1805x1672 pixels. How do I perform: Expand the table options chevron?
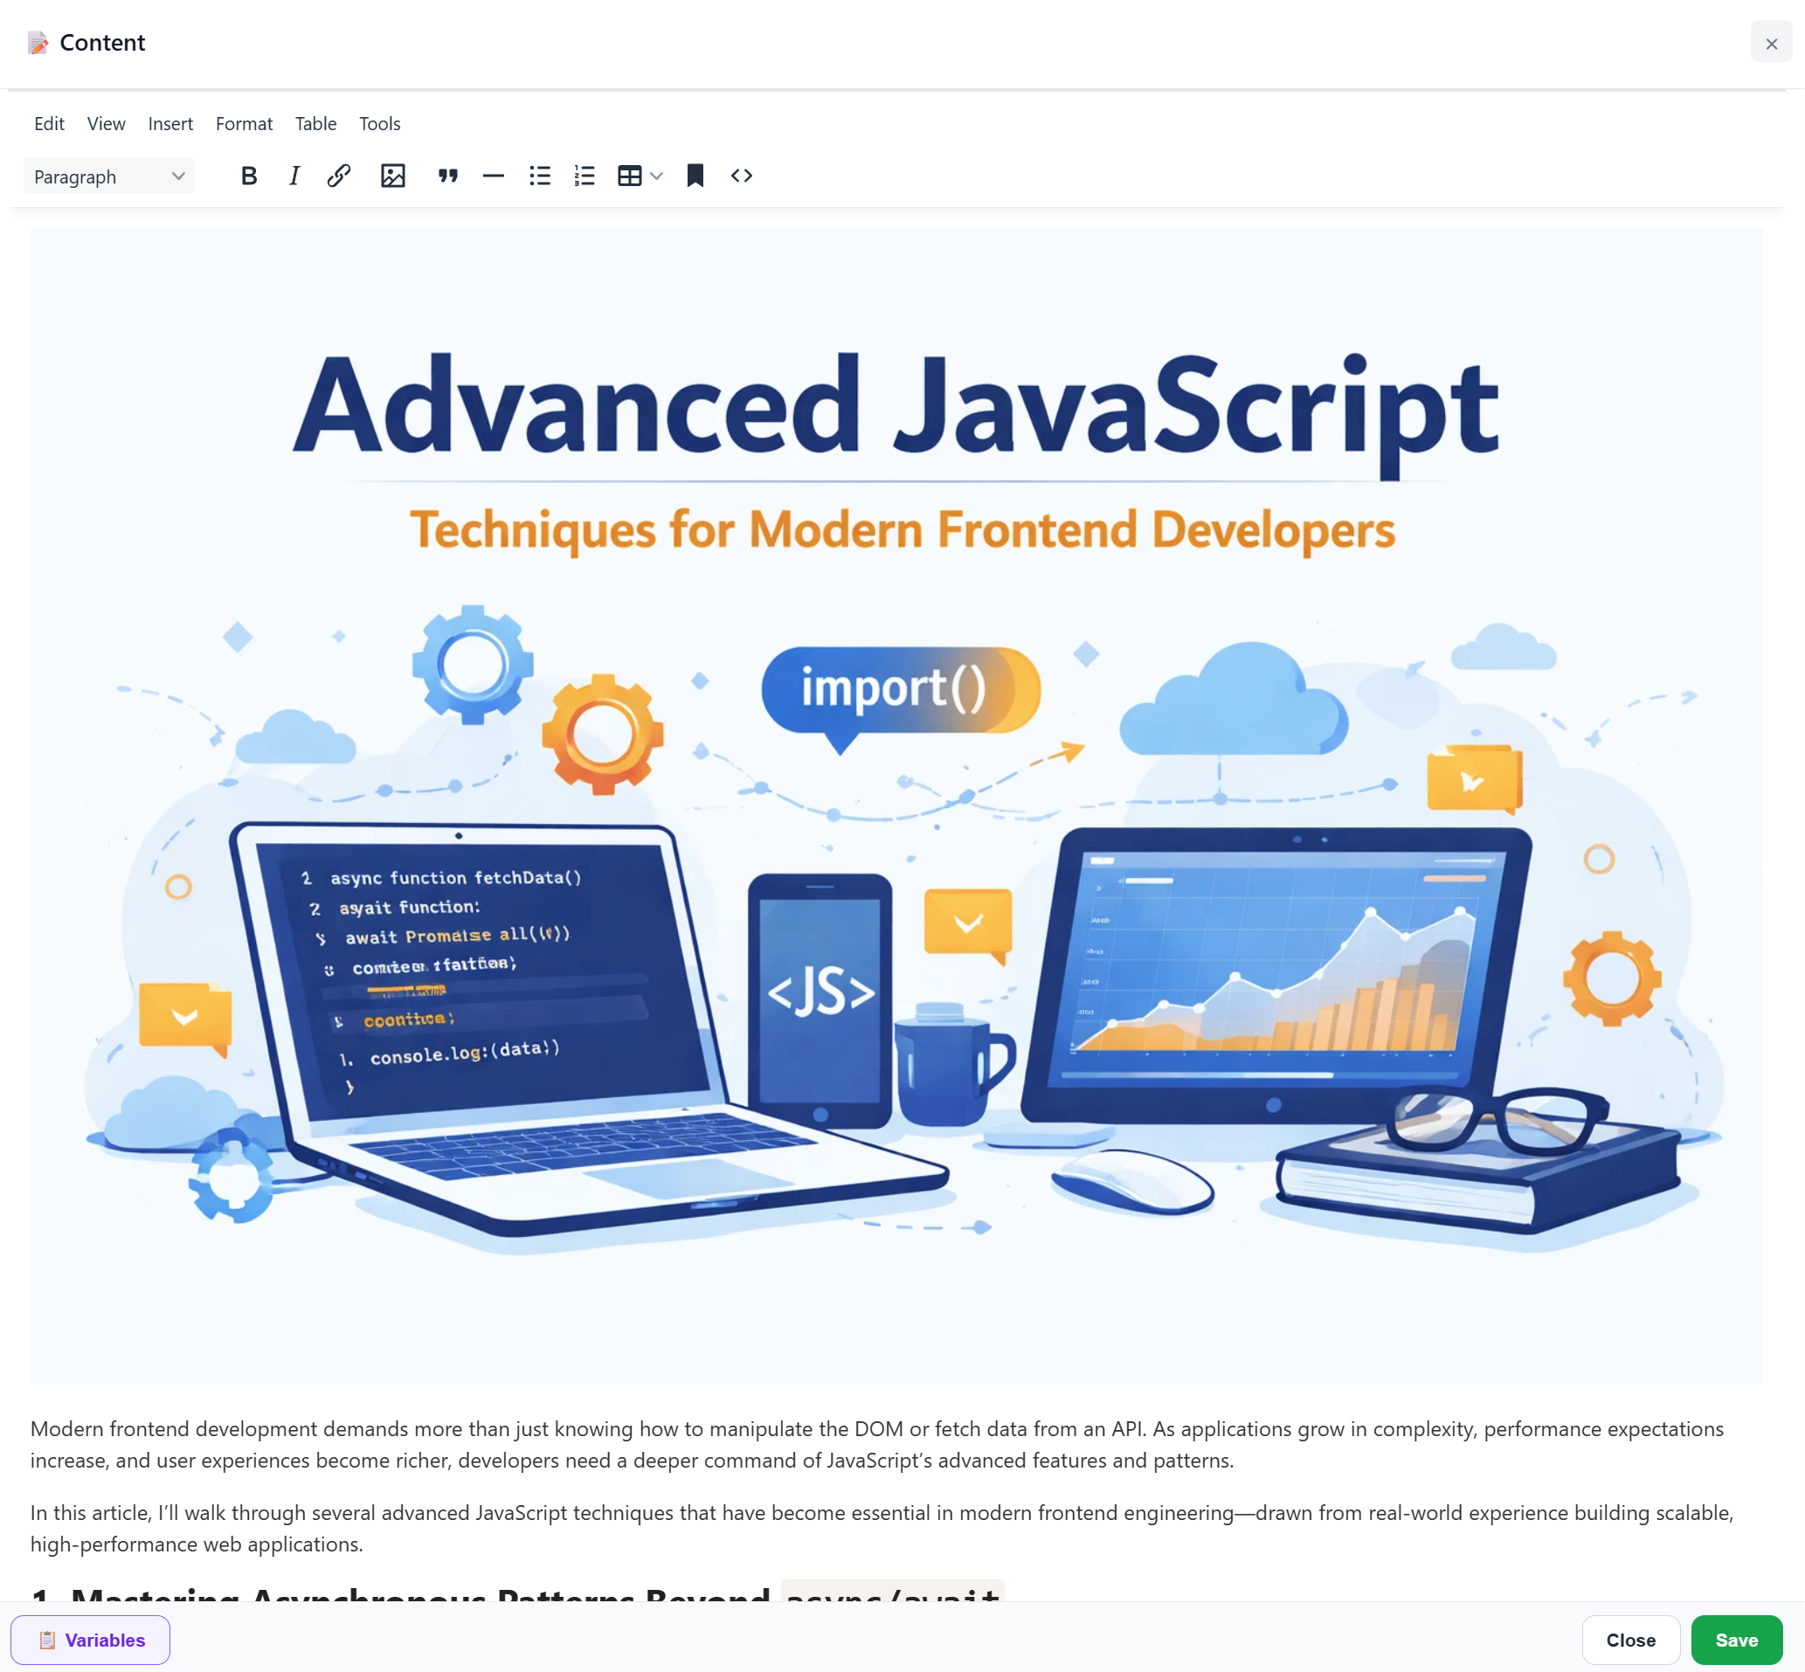click(x=657, y=176)
